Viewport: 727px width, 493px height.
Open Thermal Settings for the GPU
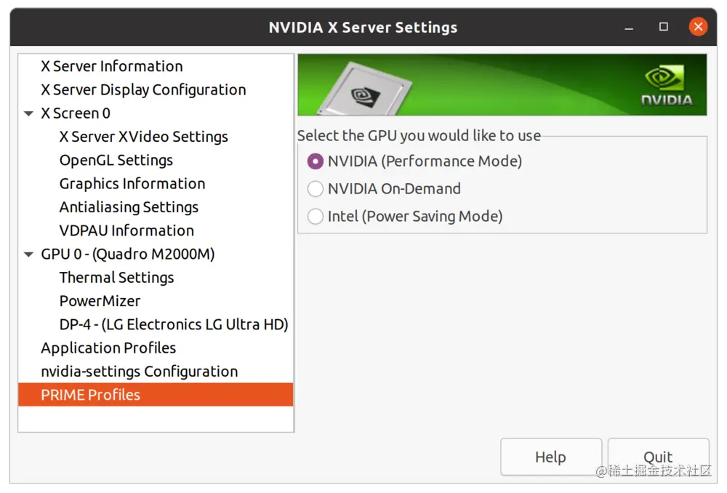point(116,277)
